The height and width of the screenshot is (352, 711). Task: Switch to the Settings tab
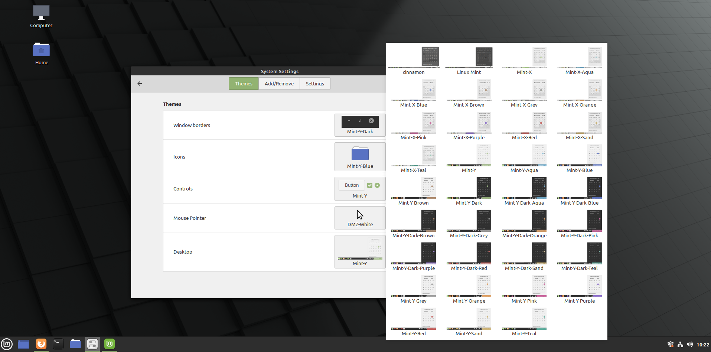coord(315,84)
